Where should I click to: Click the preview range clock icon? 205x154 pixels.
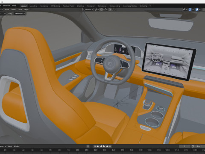193,146
